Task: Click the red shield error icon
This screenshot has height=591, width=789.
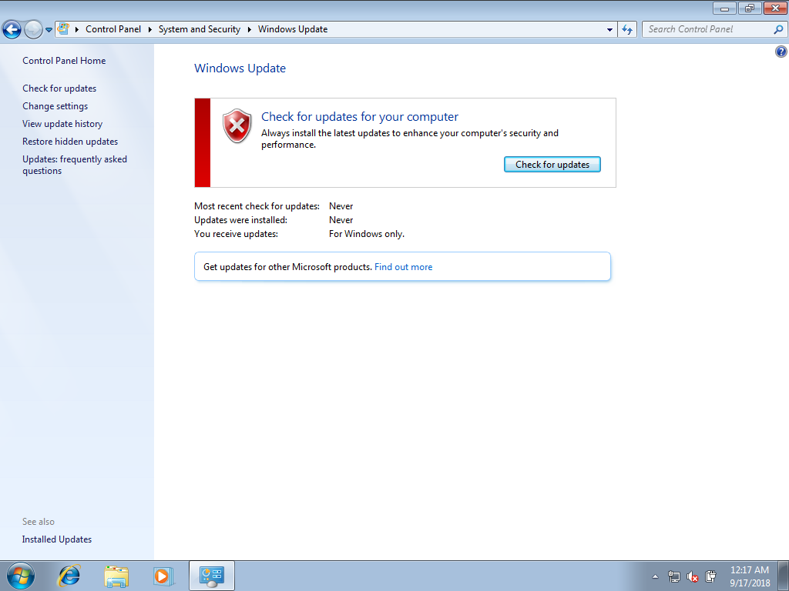Action: [x=237, y=125]
